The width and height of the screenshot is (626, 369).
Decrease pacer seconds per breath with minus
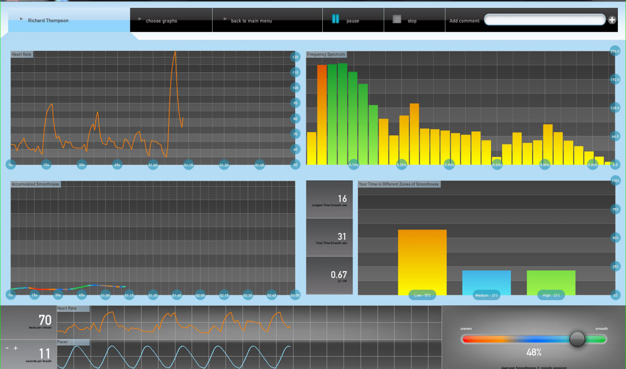point(7,348)
